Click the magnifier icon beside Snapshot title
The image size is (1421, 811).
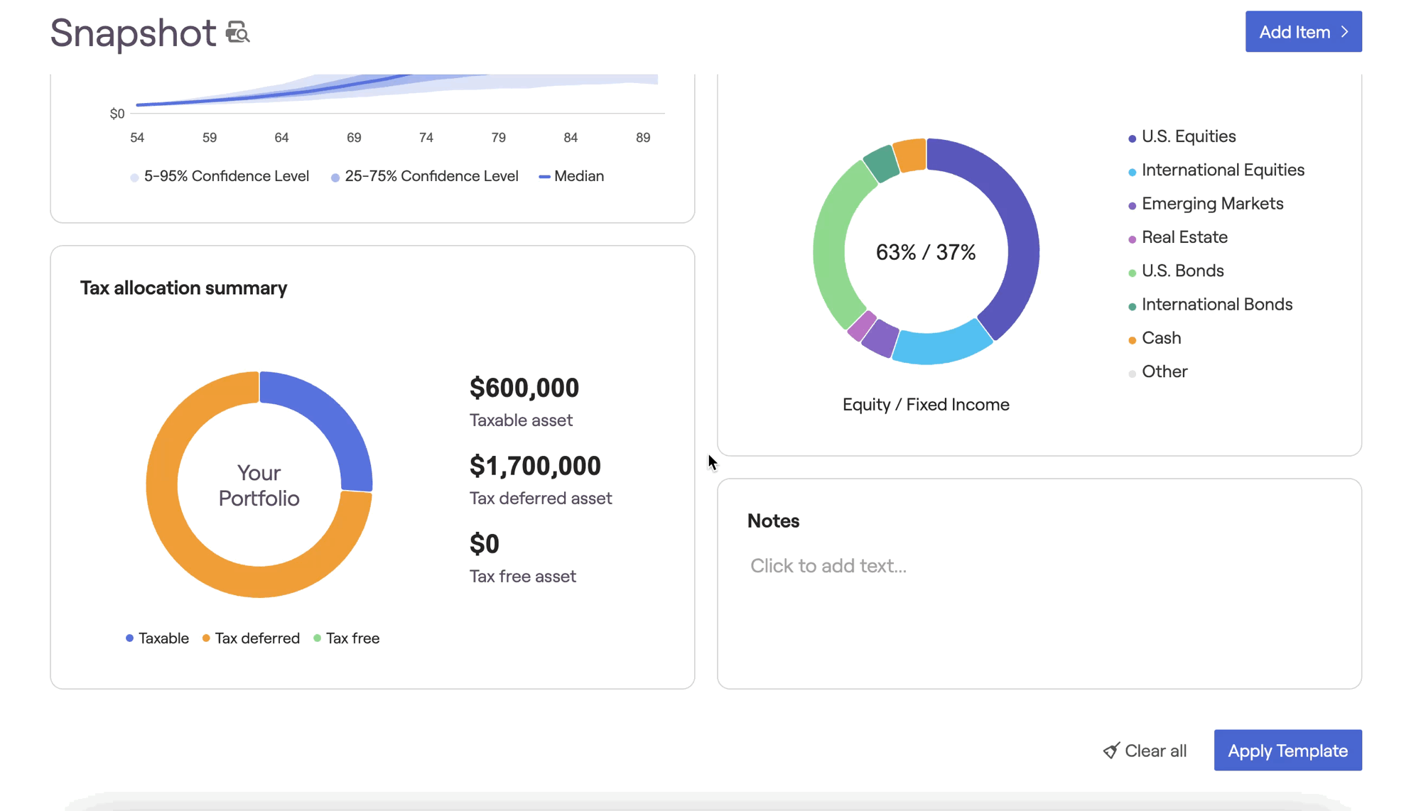[x=238, y=33]
